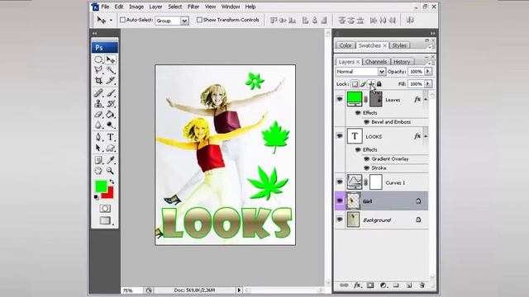The height and width of the screenshot is (297, 529).
Task: Select the Crop tool
Action: tap(98, 81)
